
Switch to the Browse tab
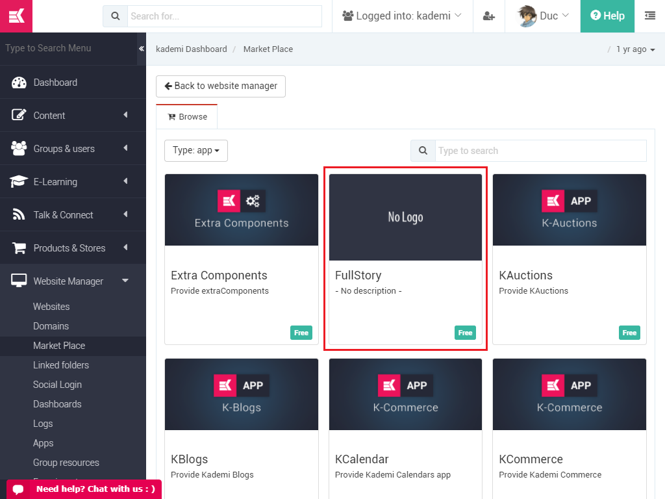click(x=187, y=117)
